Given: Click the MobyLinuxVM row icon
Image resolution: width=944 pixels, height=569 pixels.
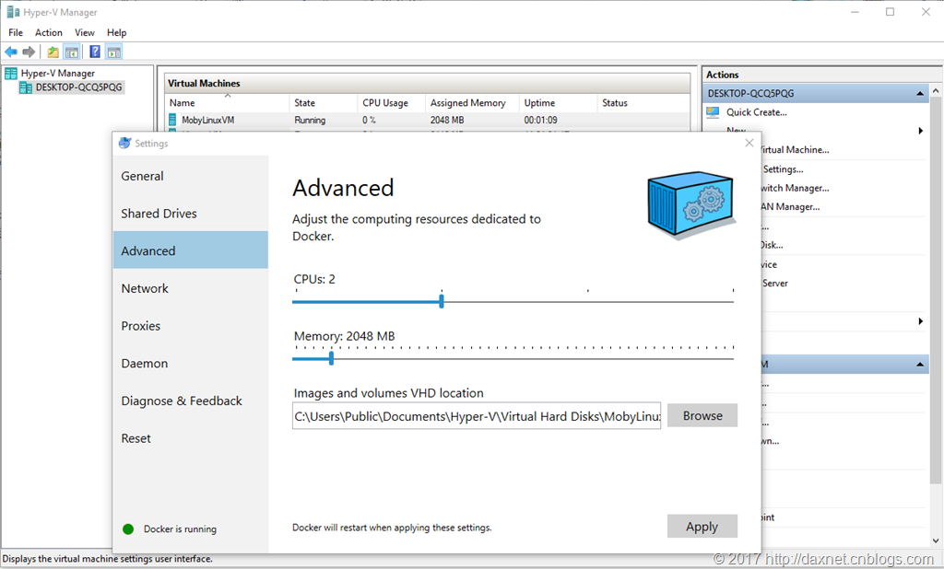Looking at the screenshot, I should (172, 120).
